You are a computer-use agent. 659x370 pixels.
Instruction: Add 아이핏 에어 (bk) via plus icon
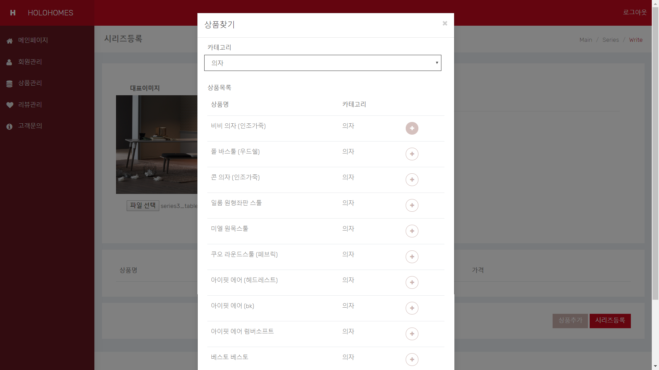(412, 308)
